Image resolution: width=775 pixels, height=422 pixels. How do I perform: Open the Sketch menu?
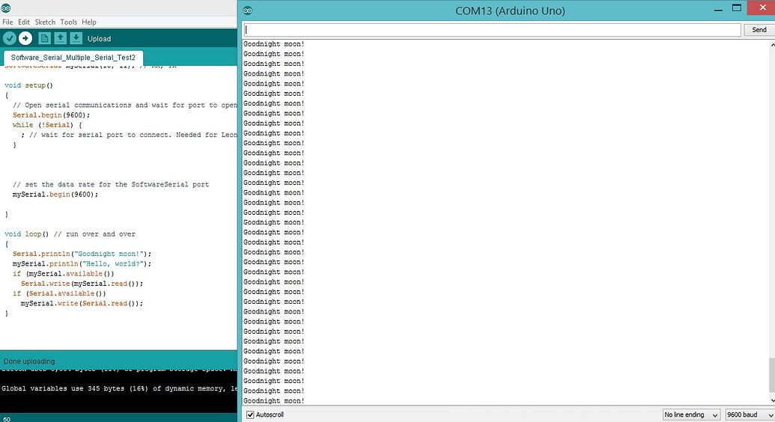[x=45, y=22]
